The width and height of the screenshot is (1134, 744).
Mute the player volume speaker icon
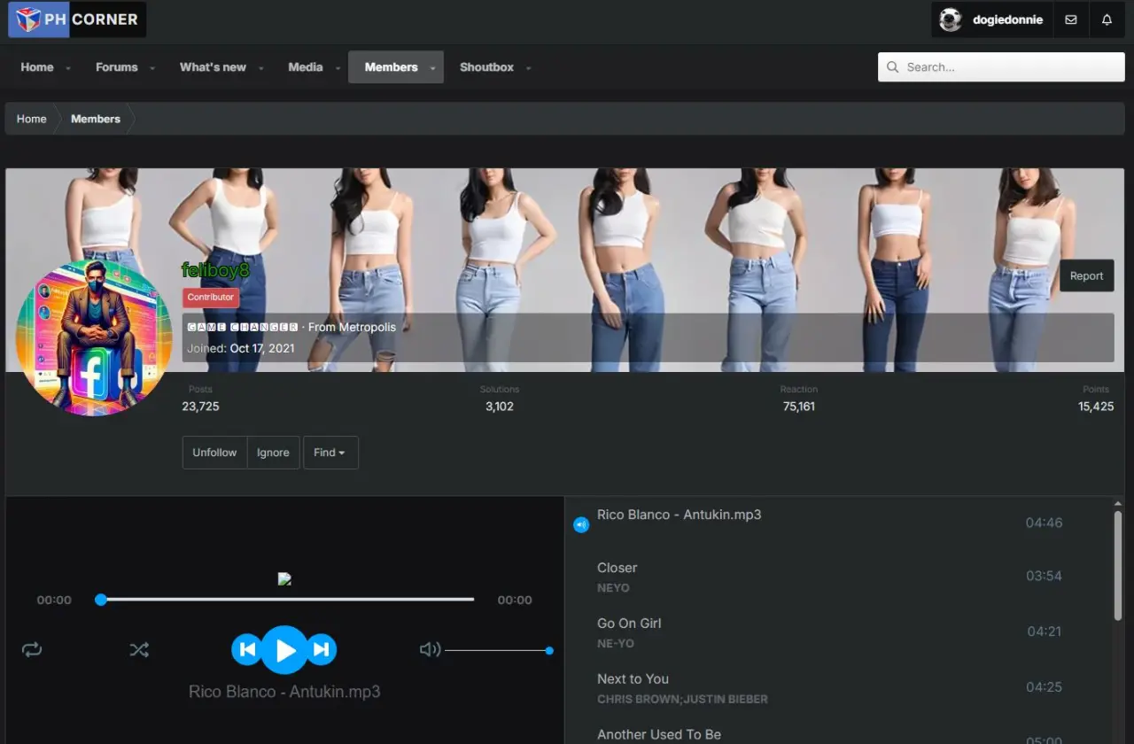pos(430,650)
